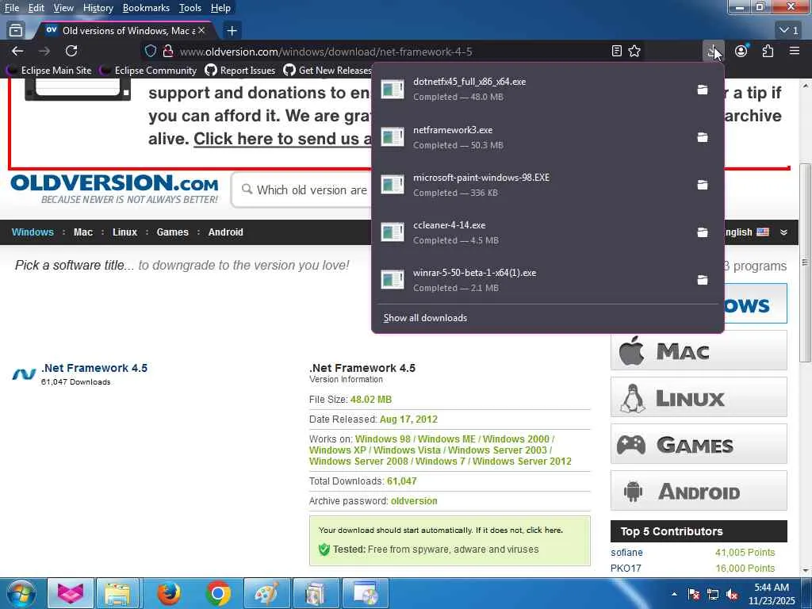Click the Games platform button with controller

tap(699, 444)
